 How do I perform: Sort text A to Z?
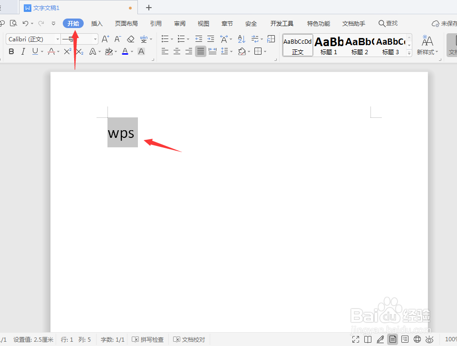pyautogui.click(x=242, y=39)
